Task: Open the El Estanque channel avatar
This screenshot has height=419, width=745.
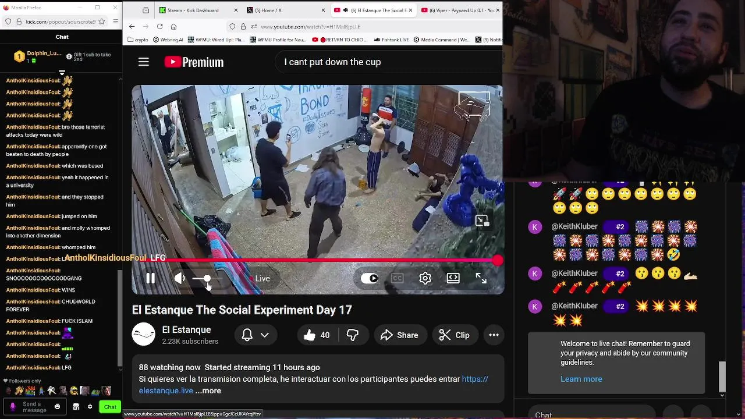Action: coord(144,335)
